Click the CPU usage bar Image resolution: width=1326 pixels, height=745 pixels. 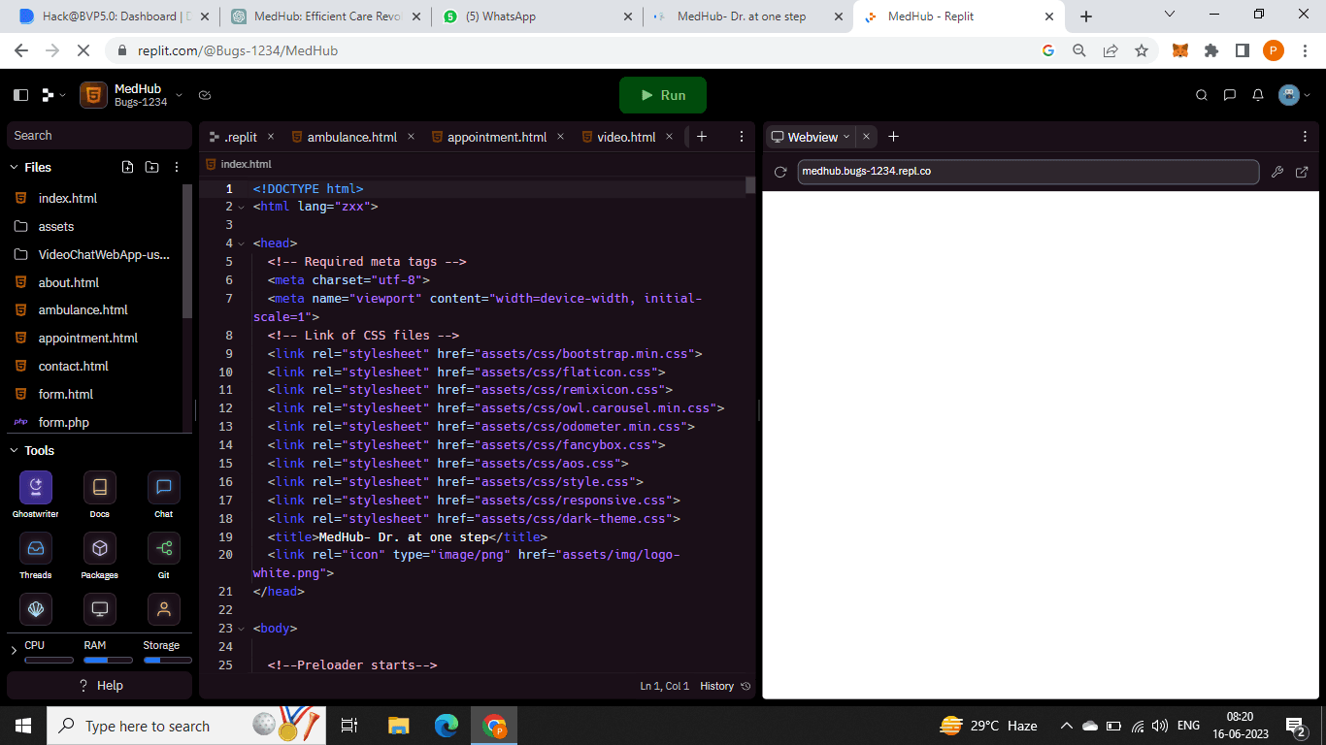[49, 660]
